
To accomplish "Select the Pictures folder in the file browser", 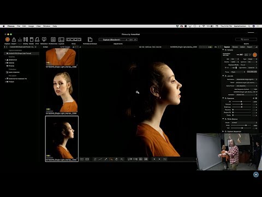I will (11, 66).
